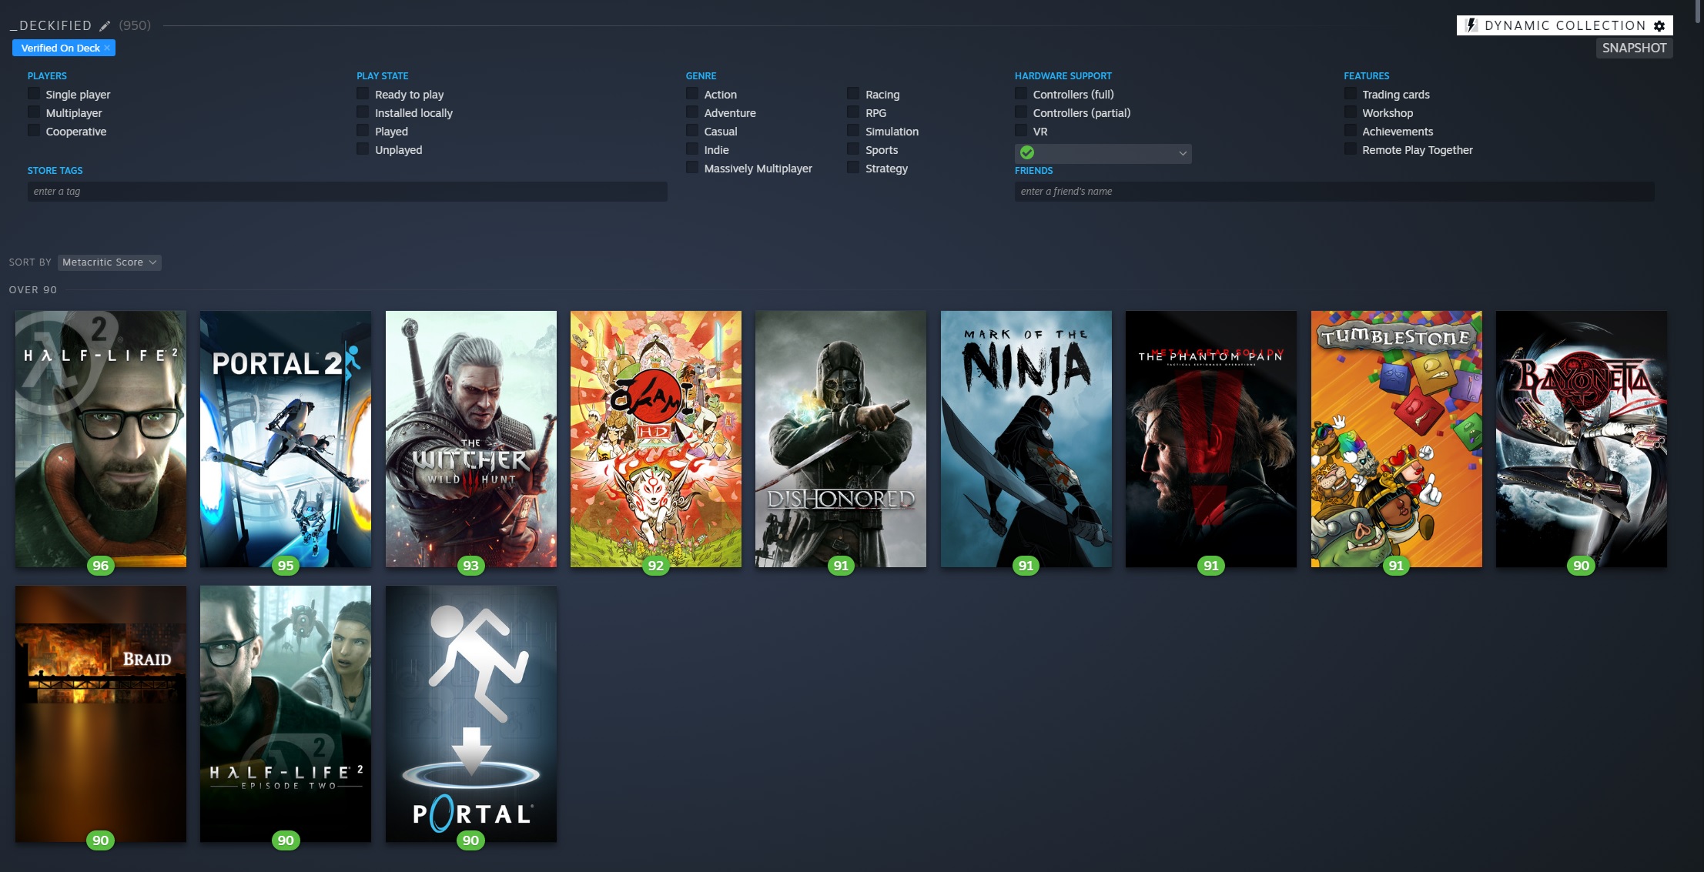Open the Dishonored game cover

(x=840, y=439)
